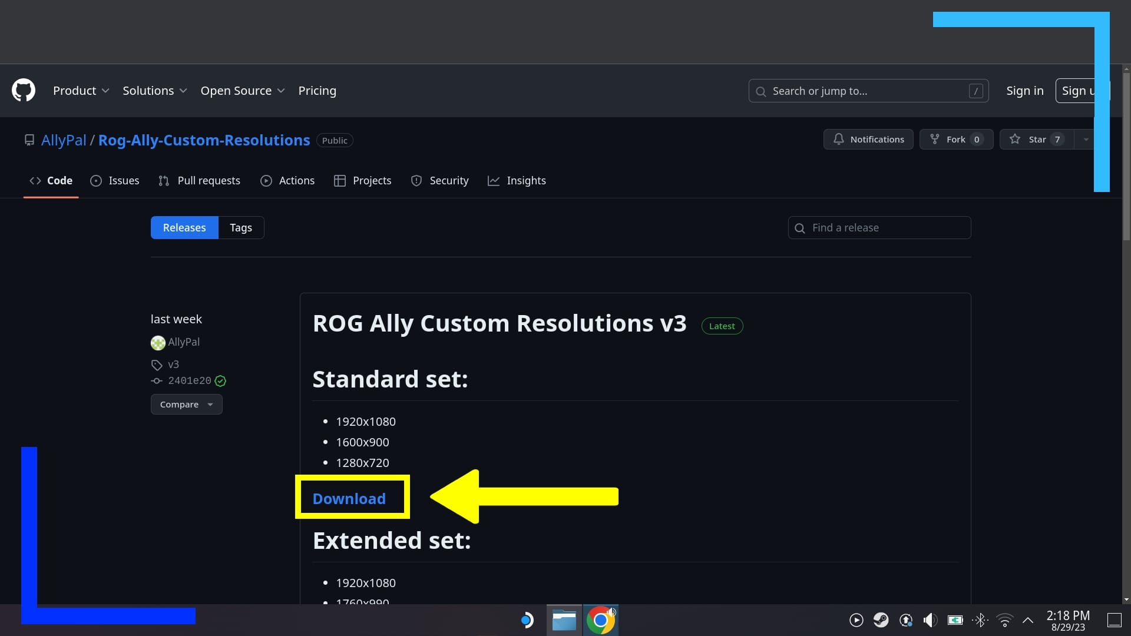Click AllyPal's avatar image
This screenshot has width=1131, height=636.
tap(157, 342)
